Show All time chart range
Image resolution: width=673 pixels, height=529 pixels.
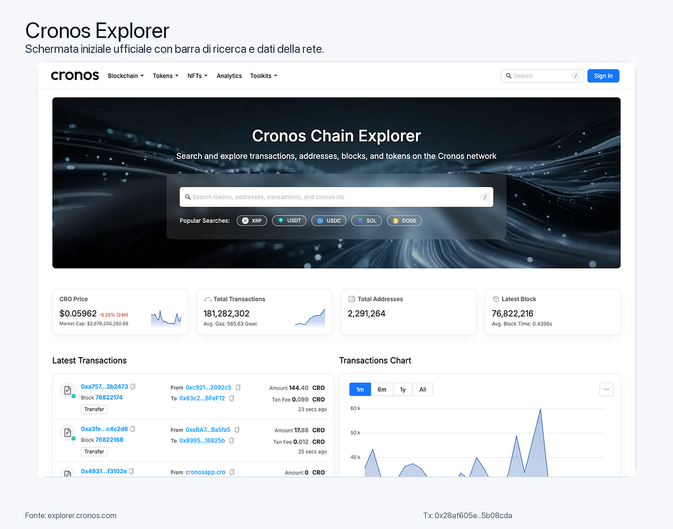coord(423,389)
